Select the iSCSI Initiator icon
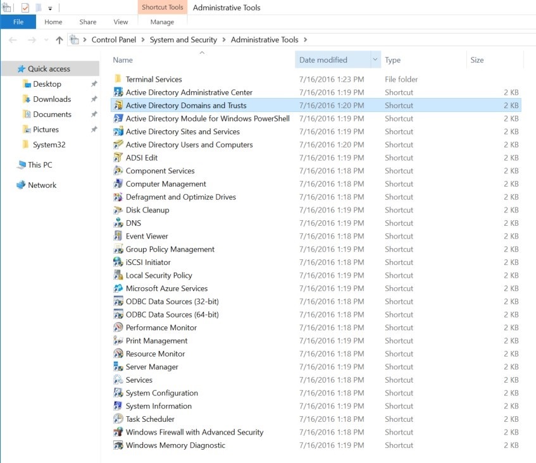536x463 pixels. pyautogui.click(x=118, y=262)
